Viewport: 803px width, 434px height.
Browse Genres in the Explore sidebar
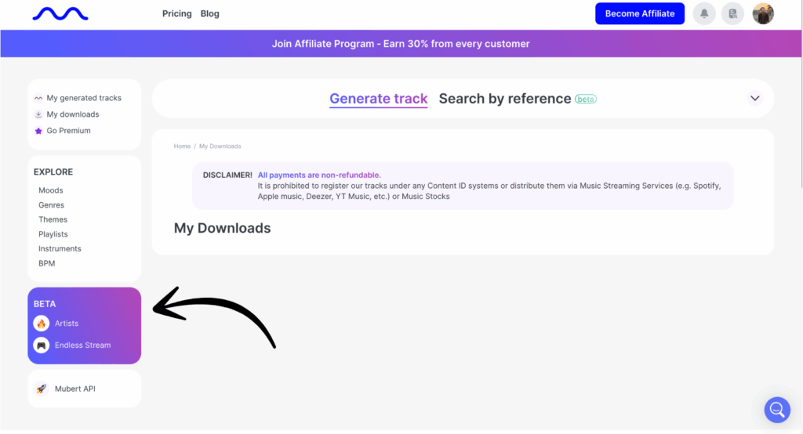[x=52, y=205]
